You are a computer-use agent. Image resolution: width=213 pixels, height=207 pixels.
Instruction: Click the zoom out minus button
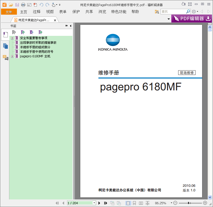point(175,203)
